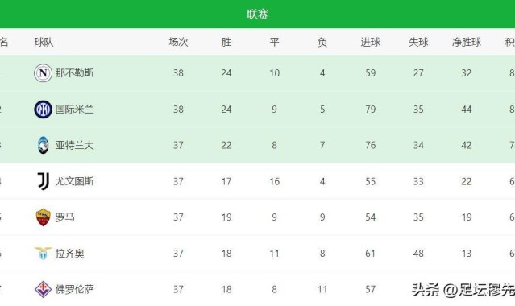Screen dimensions: 515x306
Task: Click the Inter Milan club crest
Action: coord(43,110)
